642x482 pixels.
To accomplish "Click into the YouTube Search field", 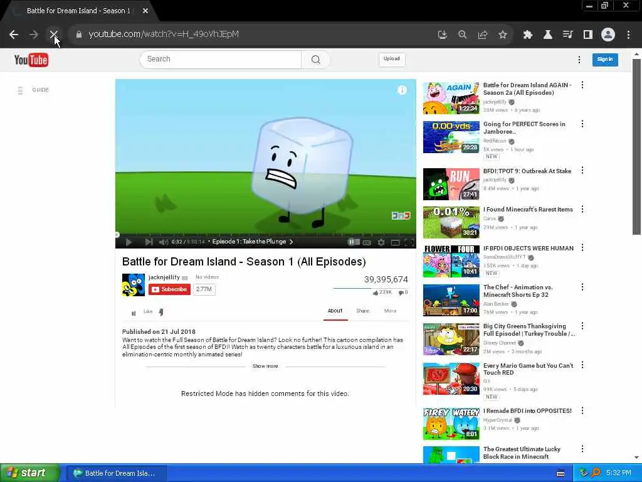I will coord(221,60).
